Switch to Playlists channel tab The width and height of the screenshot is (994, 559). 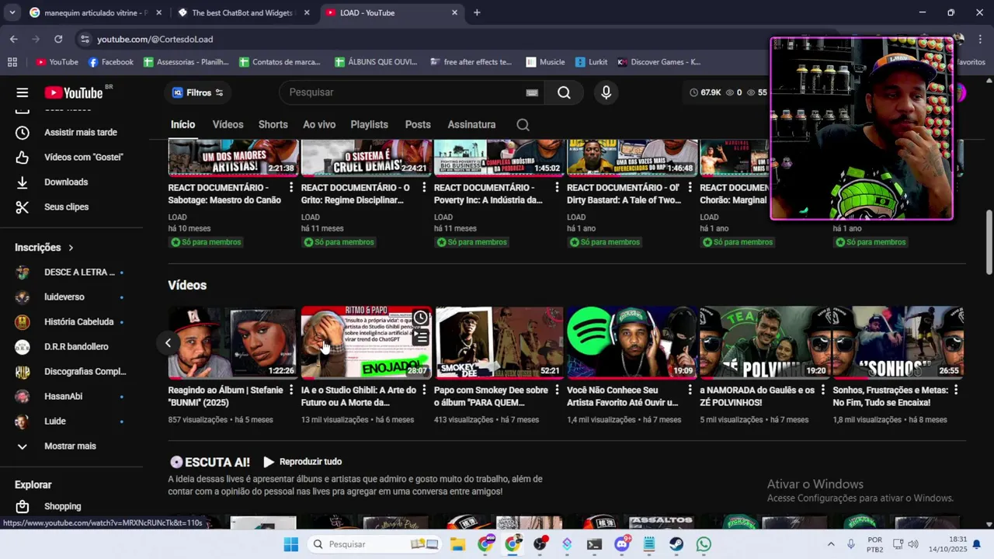(x=369, y=124)
